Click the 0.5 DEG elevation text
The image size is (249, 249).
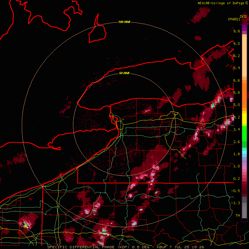[x=141, y=247]
